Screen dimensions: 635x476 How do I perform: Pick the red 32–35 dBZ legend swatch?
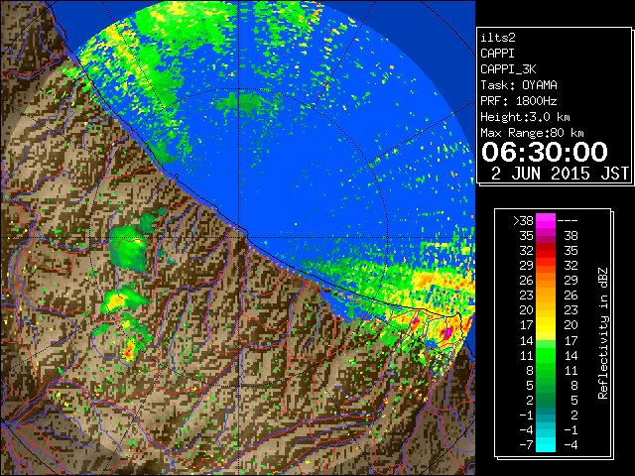pyautogui.click(x=546, y=251)
